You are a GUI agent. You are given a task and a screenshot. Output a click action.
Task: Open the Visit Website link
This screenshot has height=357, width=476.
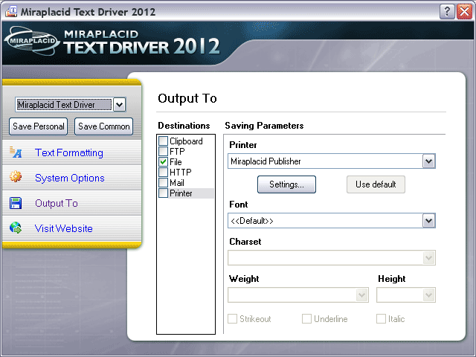tap(64, 228)
